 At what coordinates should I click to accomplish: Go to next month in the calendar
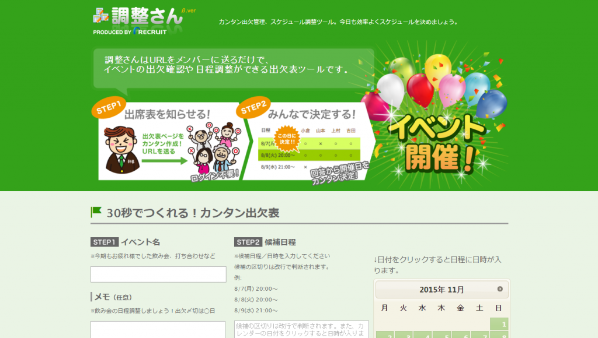500,289
